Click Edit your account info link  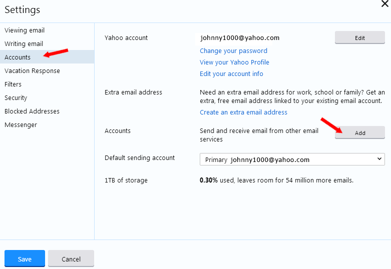point(231,74)
